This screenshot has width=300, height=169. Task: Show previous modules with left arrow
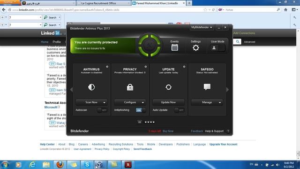[71, 90]
